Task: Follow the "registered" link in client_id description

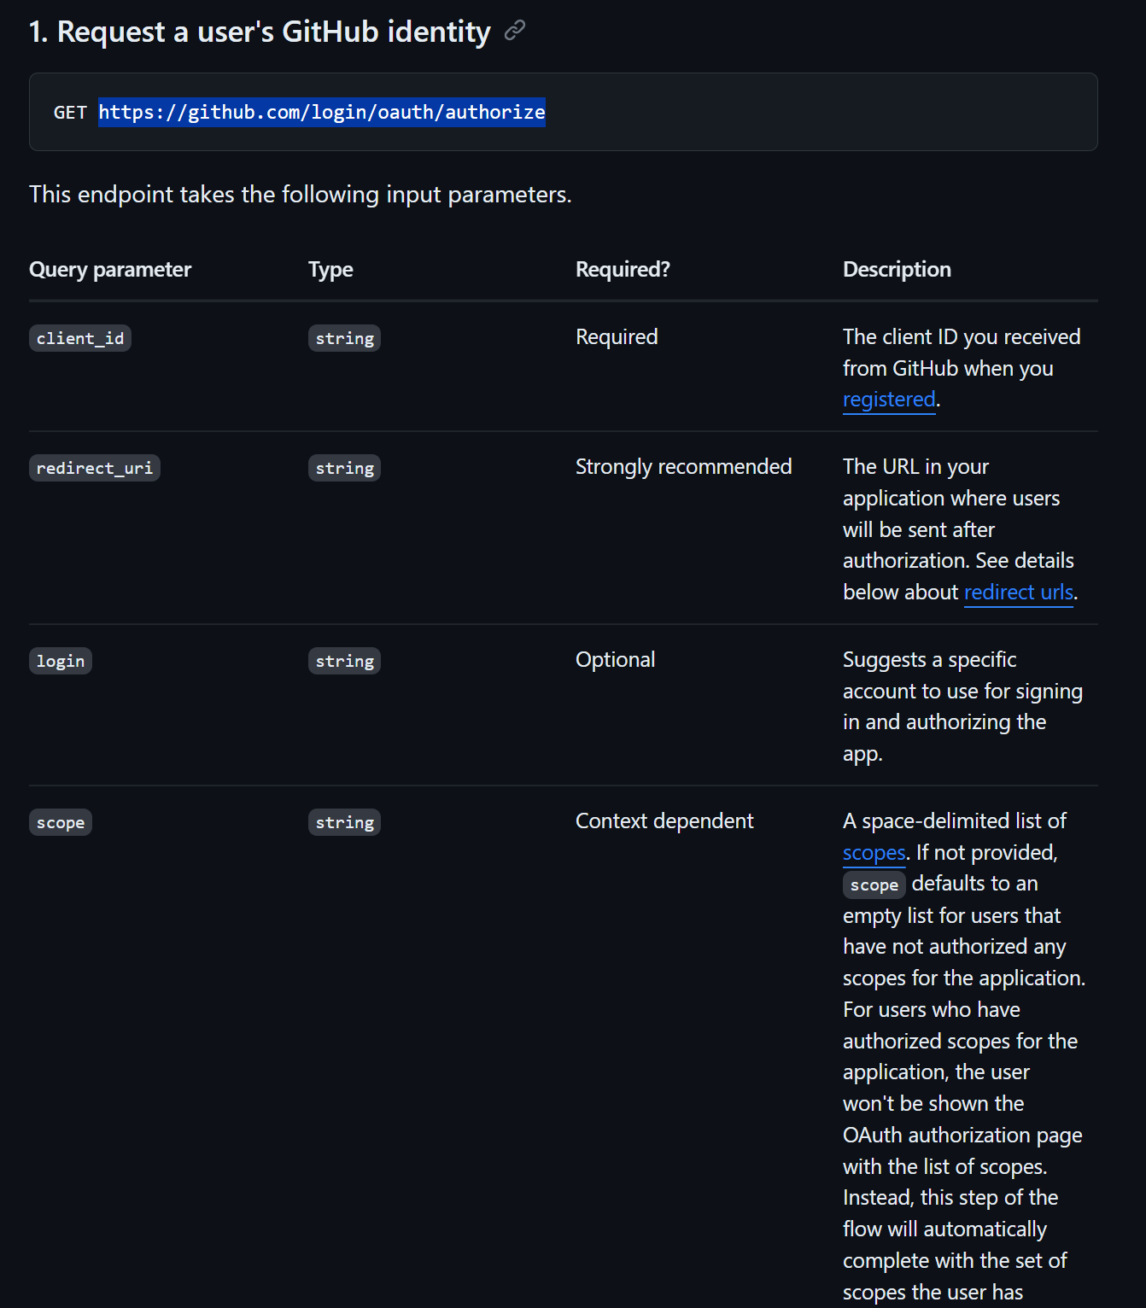Action: [x=888, y=400]
